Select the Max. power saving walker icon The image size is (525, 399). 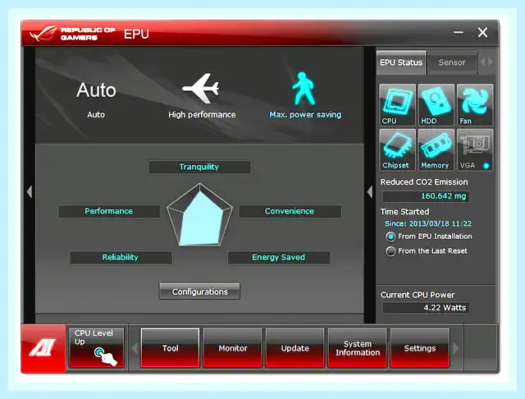(304, 89)
